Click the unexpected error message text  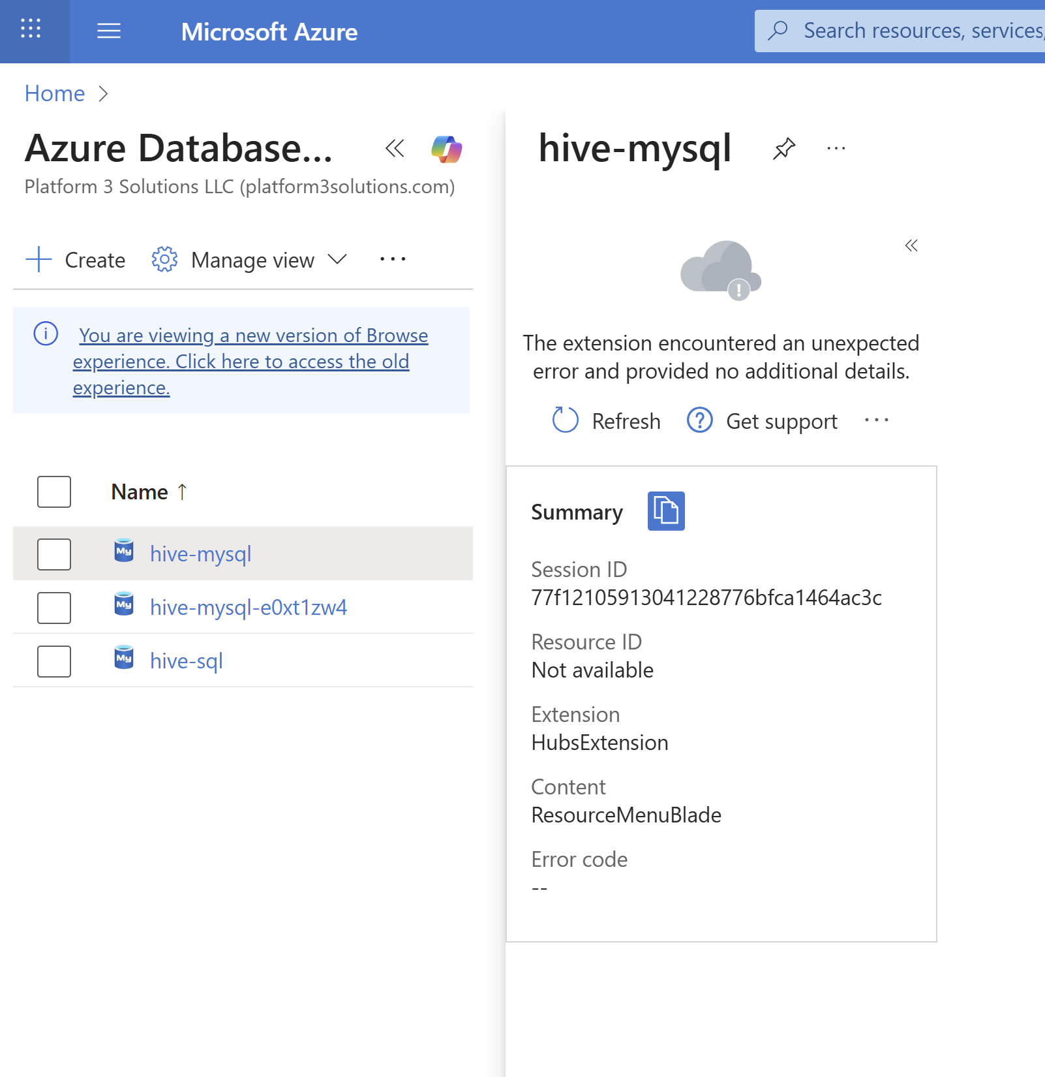[721, 357]
